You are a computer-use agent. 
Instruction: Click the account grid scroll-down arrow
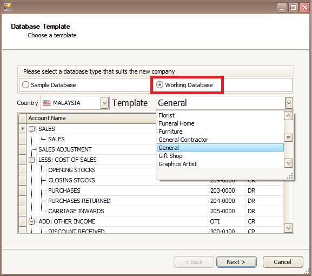tap(289, 228)
